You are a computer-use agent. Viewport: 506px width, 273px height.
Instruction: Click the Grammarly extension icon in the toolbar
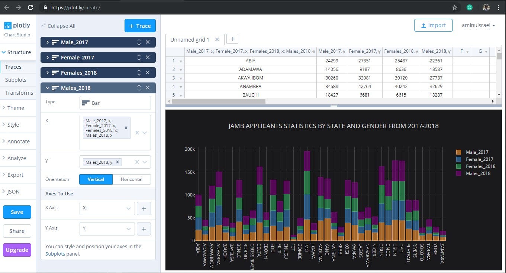[469, 7]
